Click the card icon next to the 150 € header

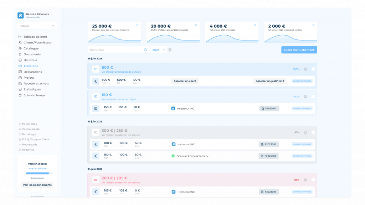tap(96, 97)
